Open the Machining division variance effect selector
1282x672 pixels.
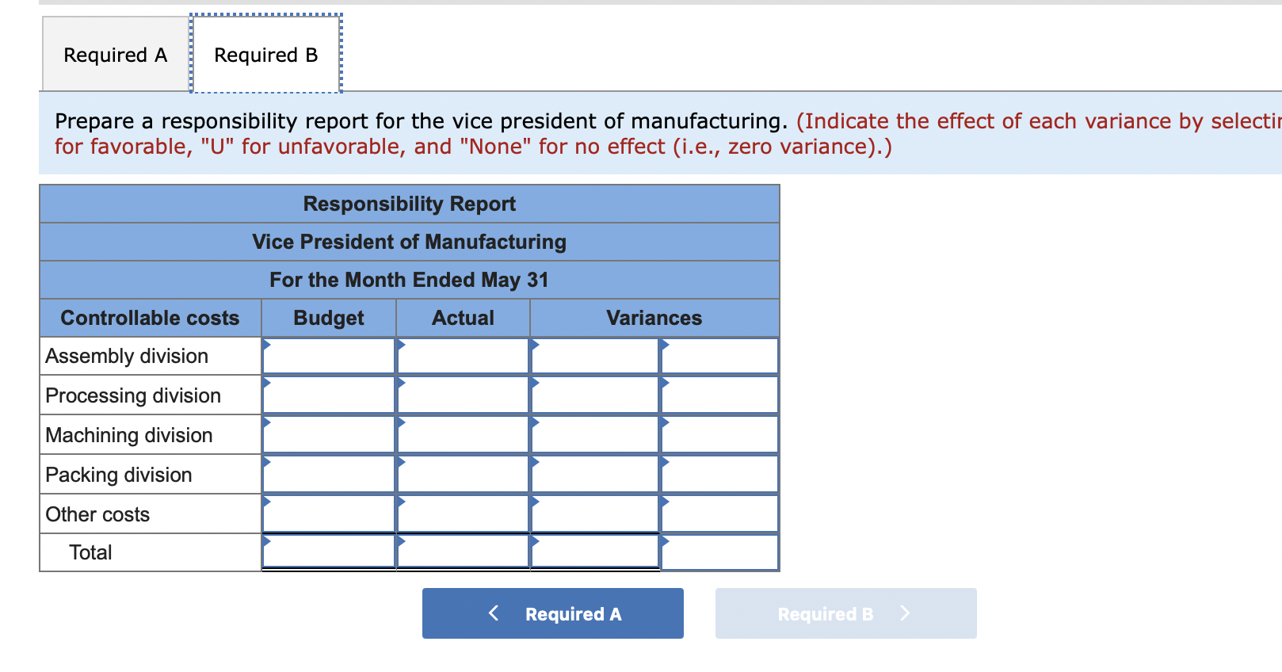[x=718, y=434]
